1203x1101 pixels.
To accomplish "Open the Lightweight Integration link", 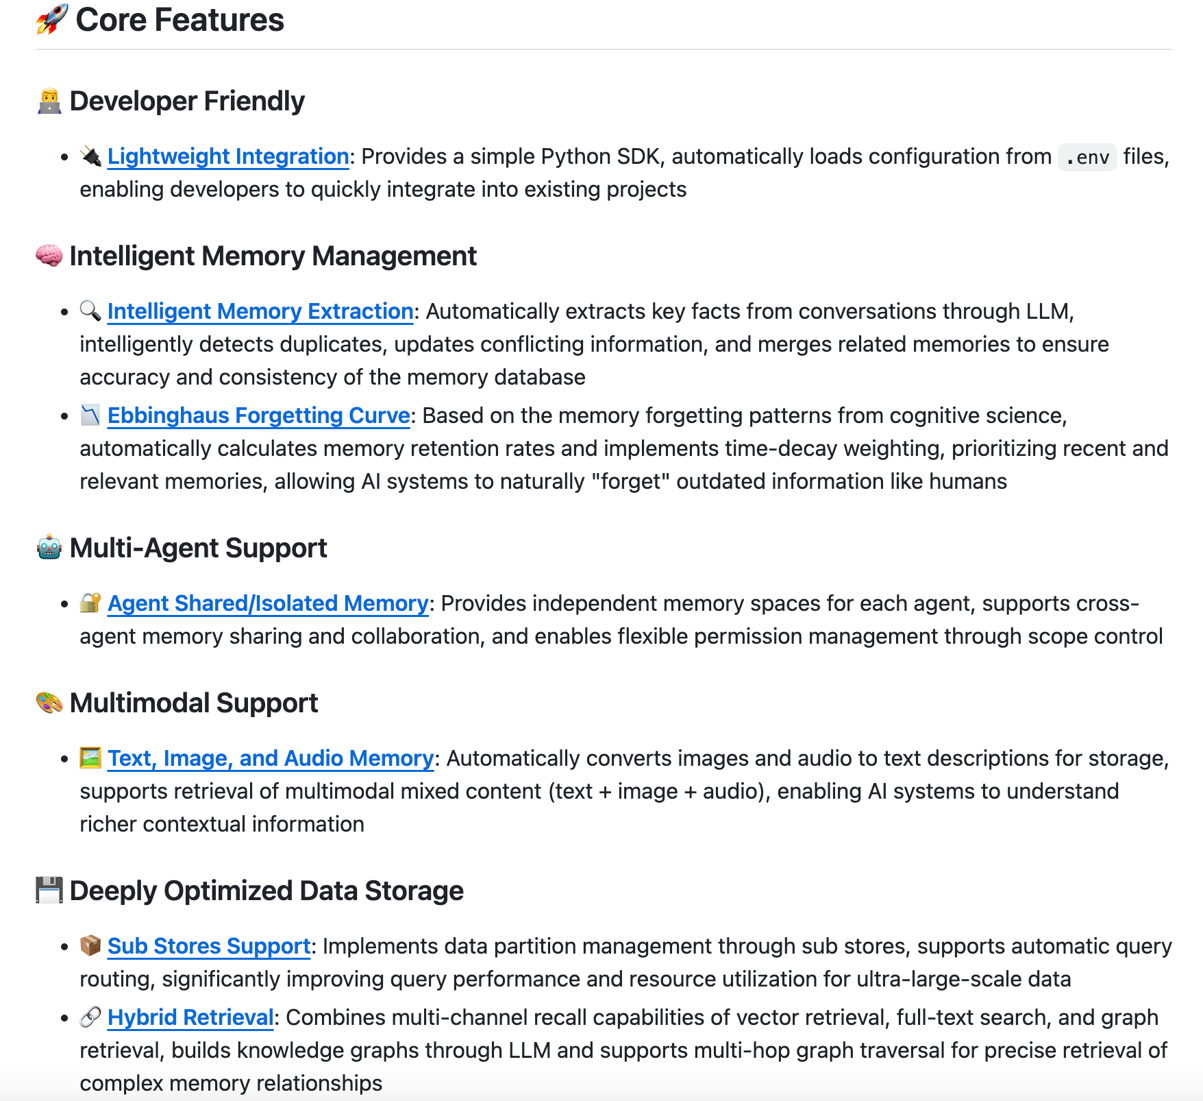I will click(x=228, y=157).
